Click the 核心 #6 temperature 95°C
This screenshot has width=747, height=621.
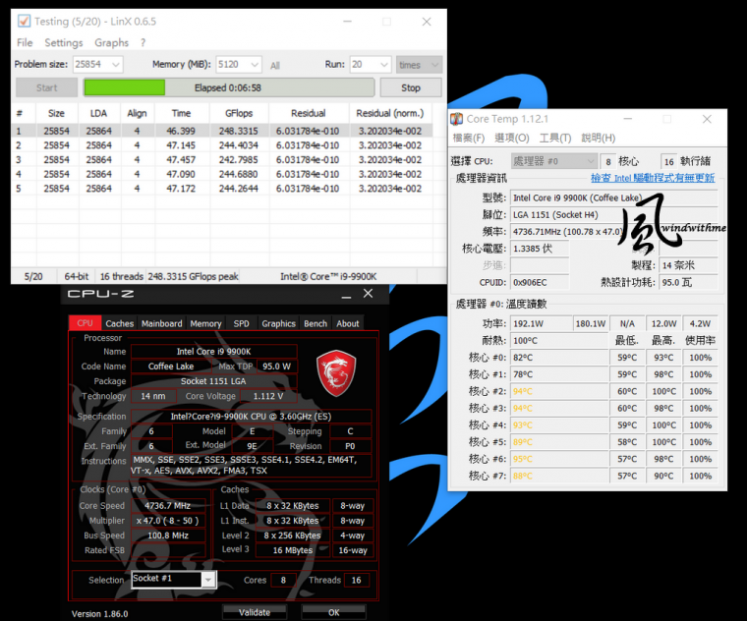pyautogui.click(x=559, y=459)
